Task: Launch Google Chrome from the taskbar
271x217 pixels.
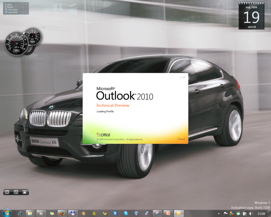Action: (105, 213)
